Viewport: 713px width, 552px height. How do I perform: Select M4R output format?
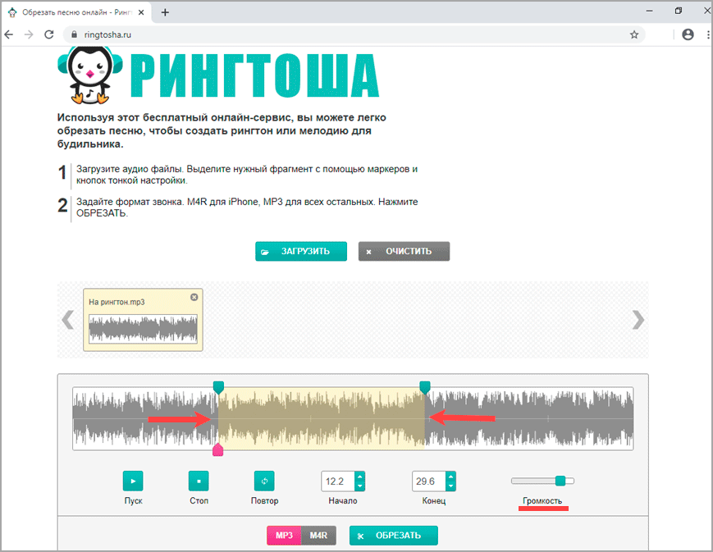[x=319, y=535]
